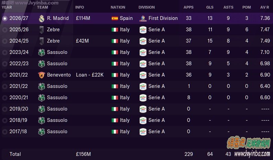
Task: Click the Spanish First Division league logo
Action: [x=143, y=19]
